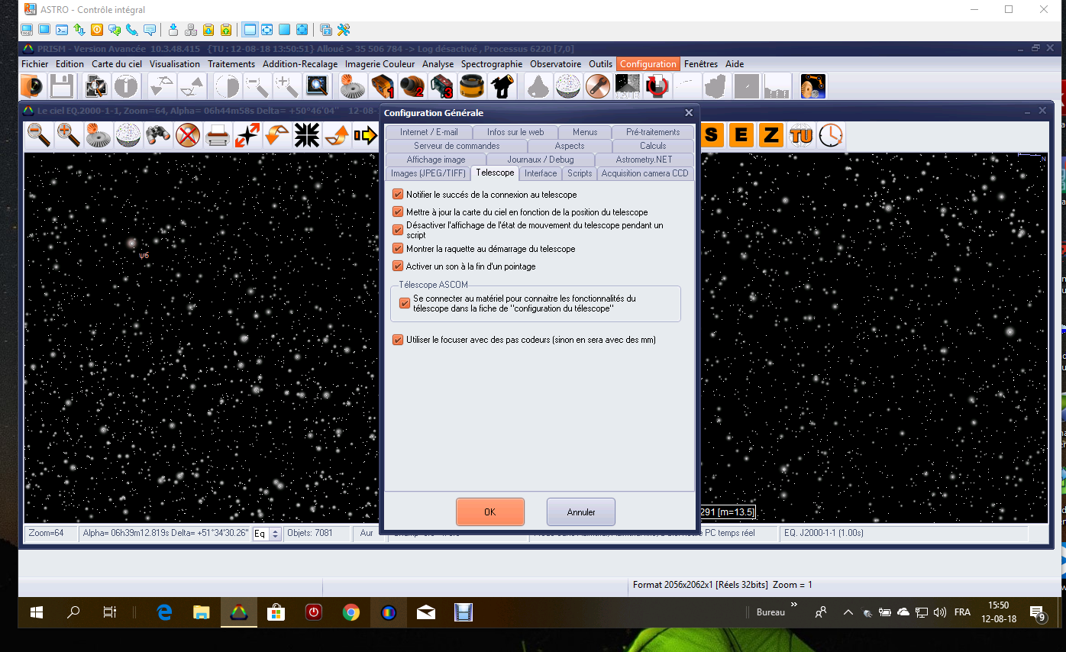Open the Eq coordinate system dropdown
This screenshot has height=652, width=1066.
pos(276,534)
